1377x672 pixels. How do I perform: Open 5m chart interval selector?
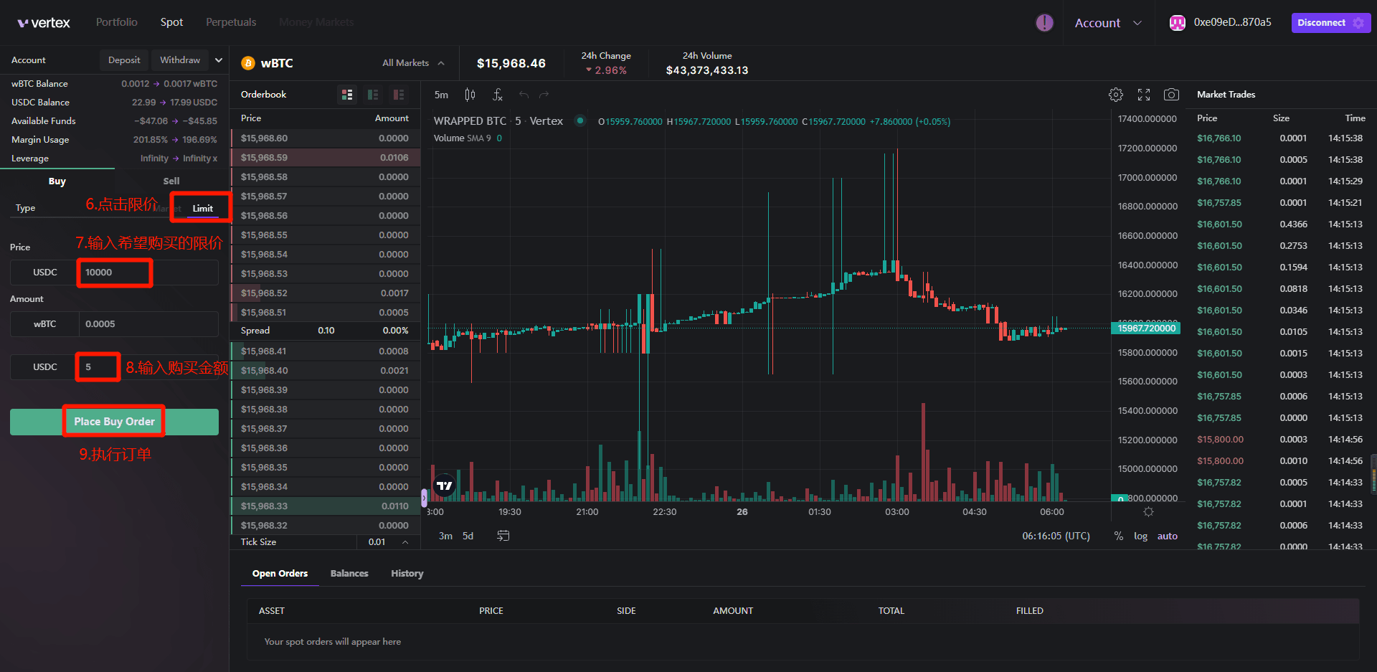tap(441, 95)
